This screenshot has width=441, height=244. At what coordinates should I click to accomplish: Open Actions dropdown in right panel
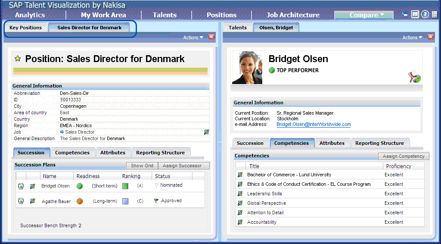coord(412,38)
